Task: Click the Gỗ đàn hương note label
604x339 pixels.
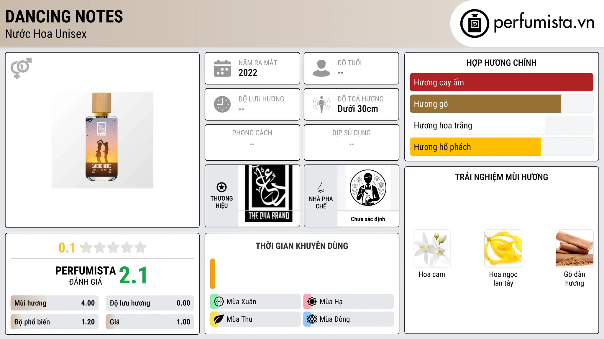Action: 575,279
